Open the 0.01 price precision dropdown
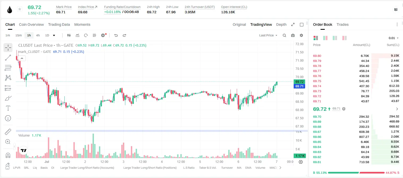Image resolution: width=403 pixels, height=178 pixels. (393, 38)
